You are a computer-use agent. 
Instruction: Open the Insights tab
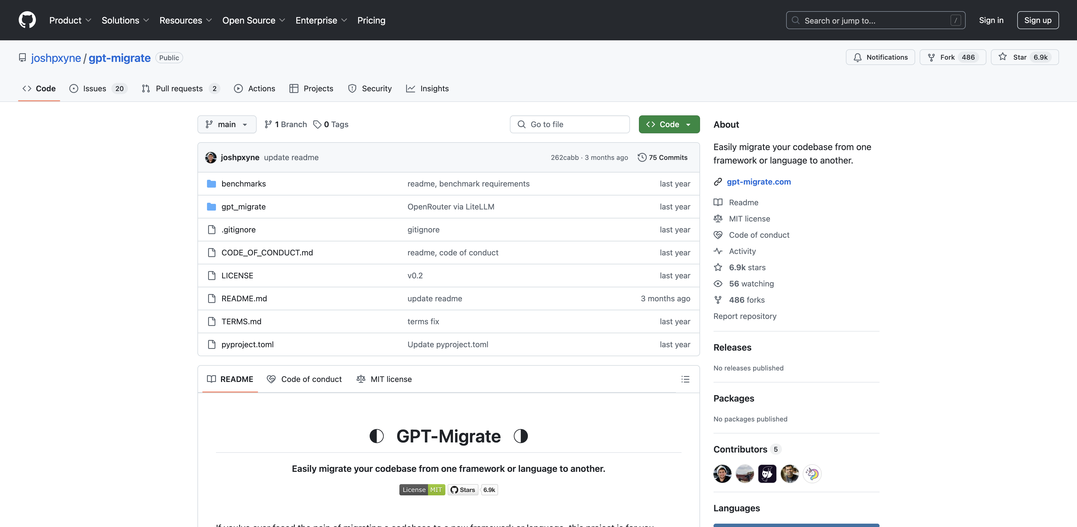click(427, 88)
